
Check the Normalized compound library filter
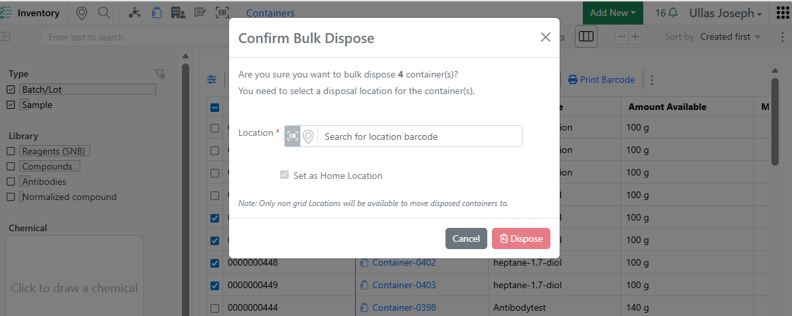coord(11,197)
